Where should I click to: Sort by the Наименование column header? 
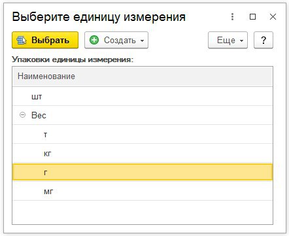tap(143, 76)
